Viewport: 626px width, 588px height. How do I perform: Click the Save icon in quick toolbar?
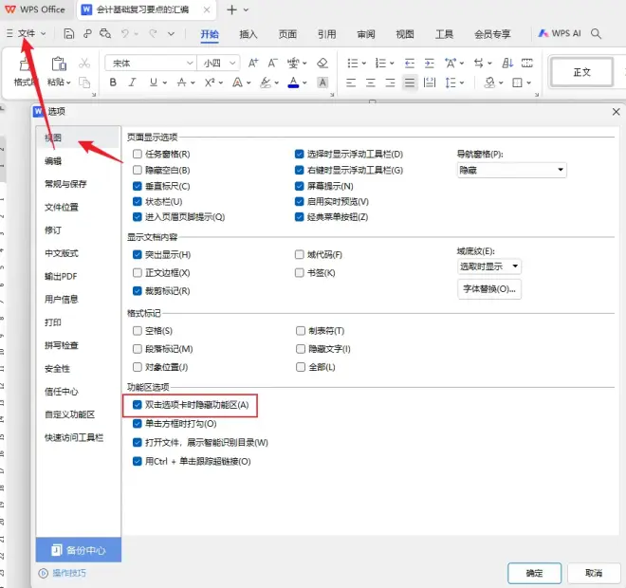pyautogui.click(x=68, y=34)
